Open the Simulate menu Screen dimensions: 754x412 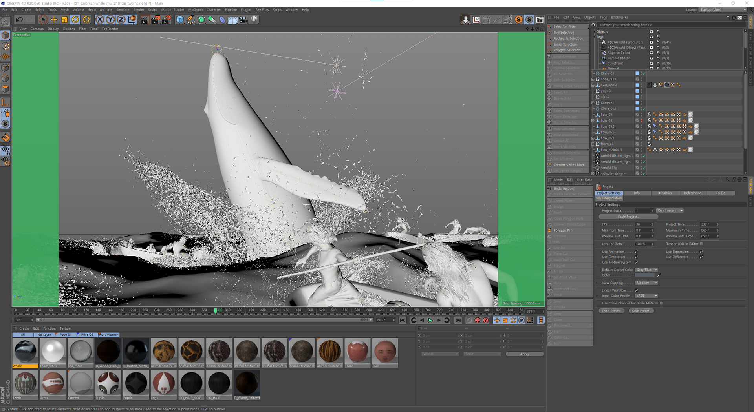click(123, 10)
